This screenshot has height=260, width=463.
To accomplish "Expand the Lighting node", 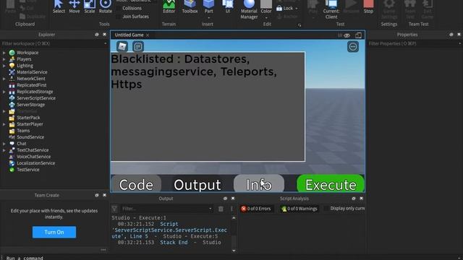I will point(4,66).
